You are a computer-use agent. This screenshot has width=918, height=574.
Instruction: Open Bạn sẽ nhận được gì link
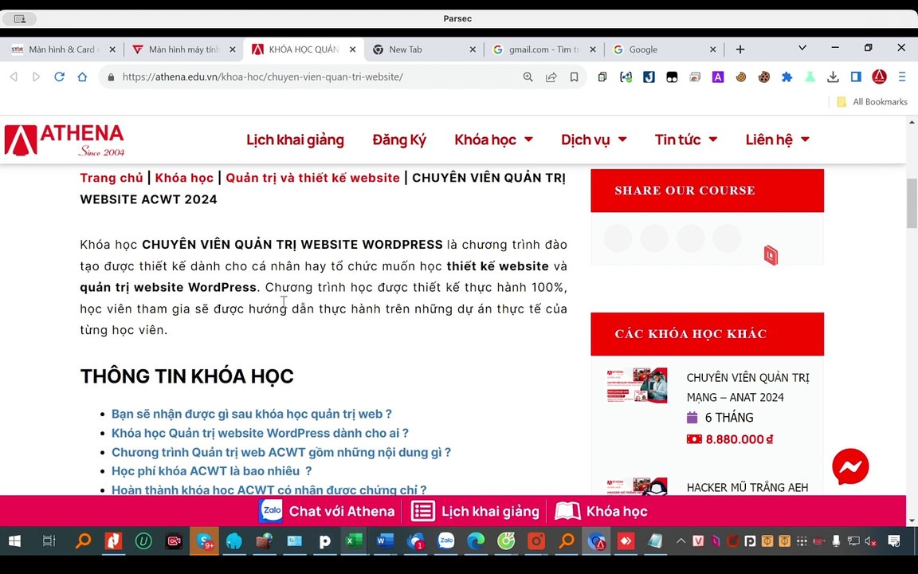pos(251,414)
